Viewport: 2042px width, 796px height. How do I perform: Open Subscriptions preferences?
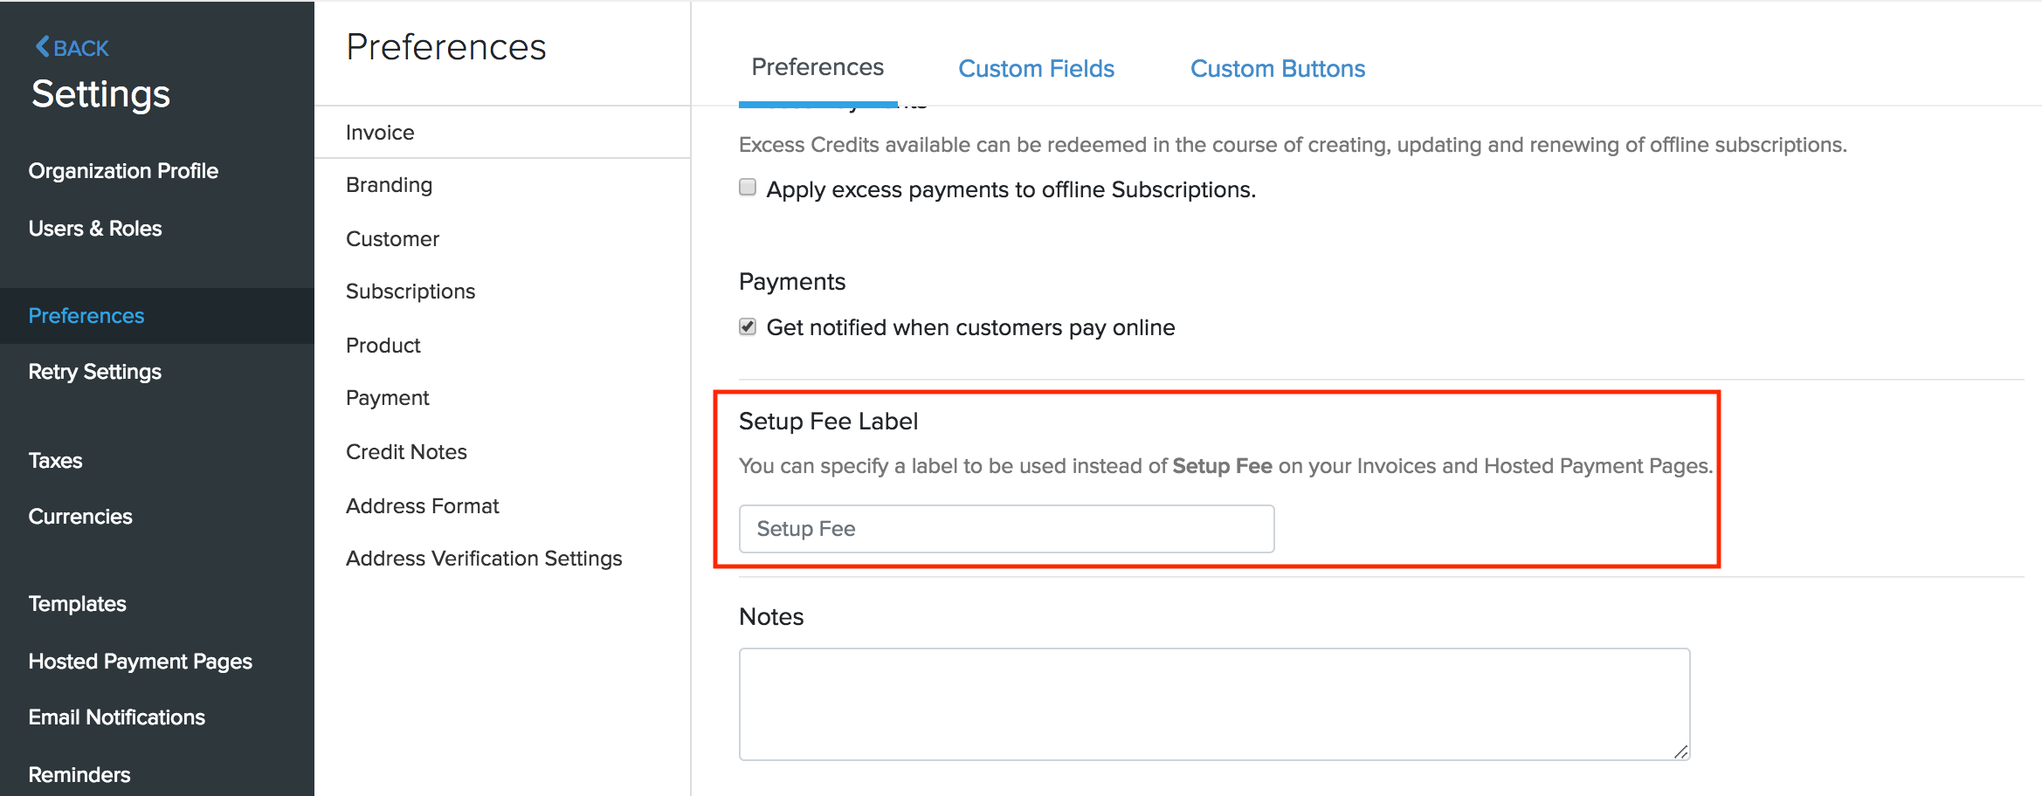410,291
